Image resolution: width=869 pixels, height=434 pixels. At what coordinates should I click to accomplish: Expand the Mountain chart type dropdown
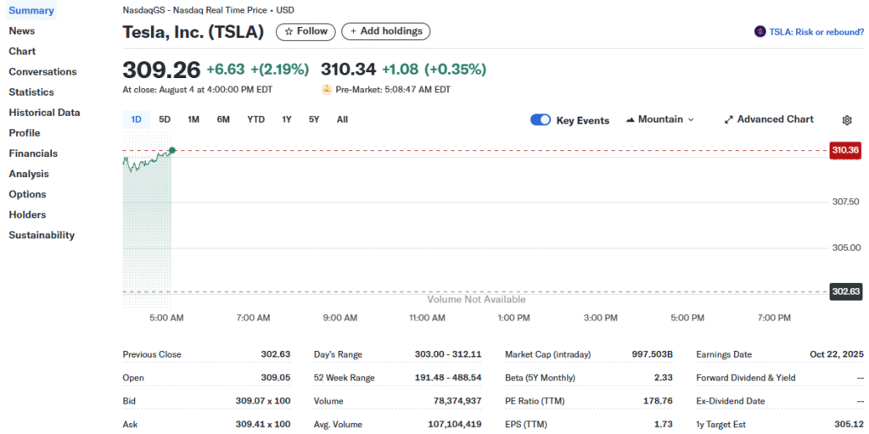[660, 120]
